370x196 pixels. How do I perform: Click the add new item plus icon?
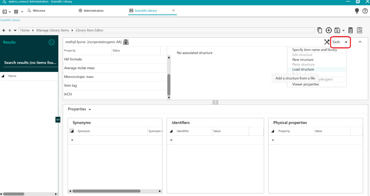pos(329,30)
